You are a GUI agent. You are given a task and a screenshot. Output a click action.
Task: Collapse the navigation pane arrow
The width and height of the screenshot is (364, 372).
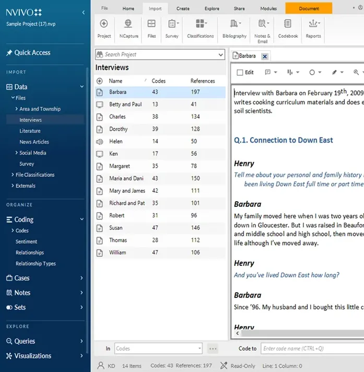[x=83, y=13]
